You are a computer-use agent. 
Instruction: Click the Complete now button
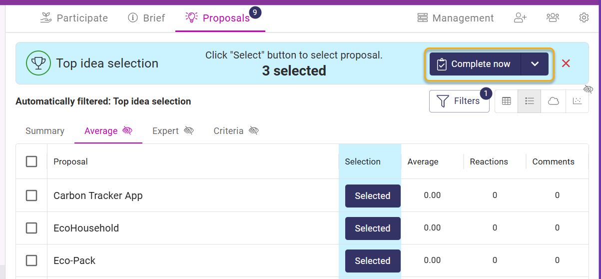(475, 64)
